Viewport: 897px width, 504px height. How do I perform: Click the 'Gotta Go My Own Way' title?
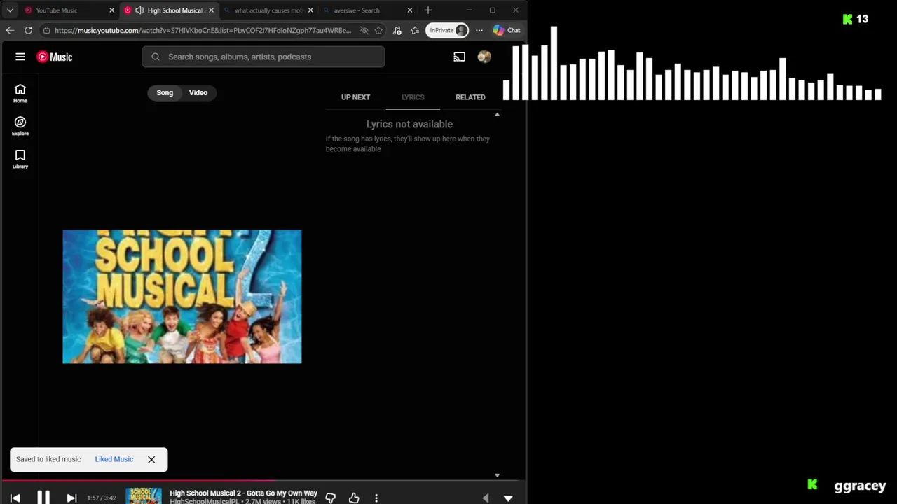tap(243, 493)
